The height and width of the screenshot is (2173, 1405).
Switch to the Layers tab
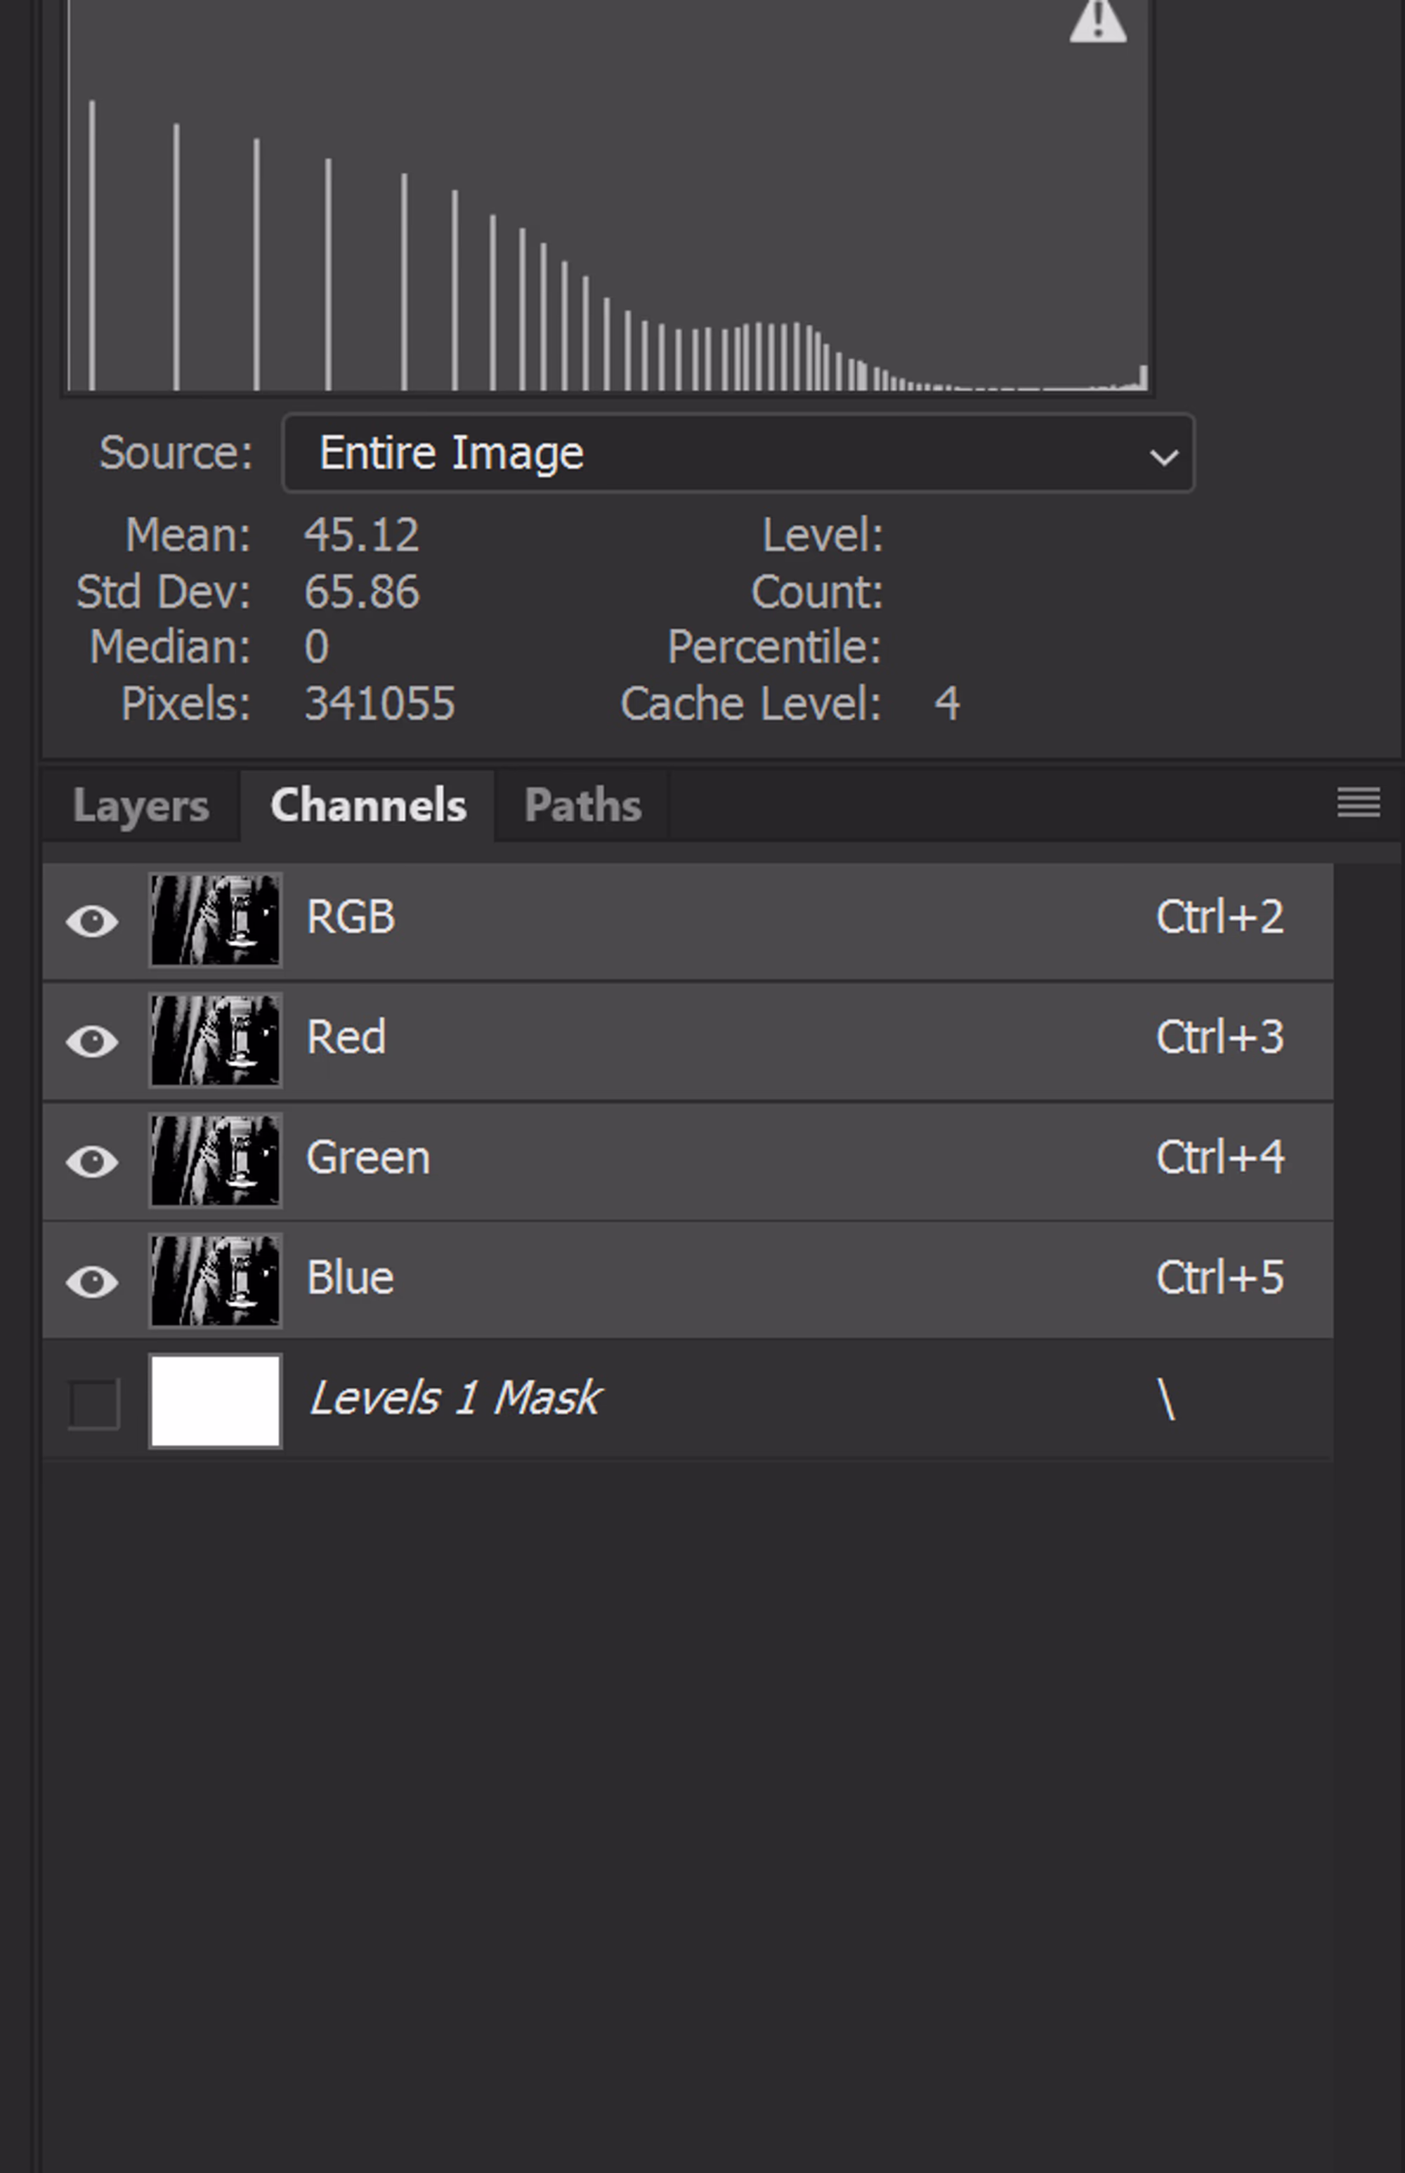tap(140, 806)
